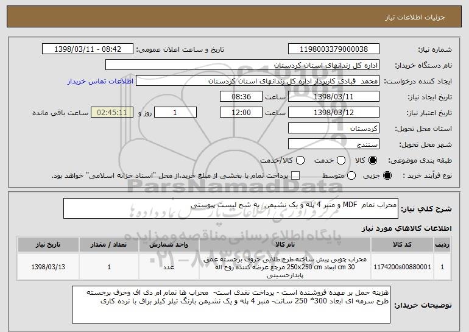Click the شماره نیاز number field
The width and height of the screenshot is (469, 332).
pos(334,49)
